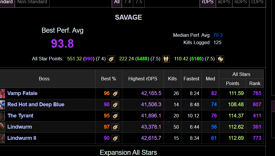The height and width of the screenshot is (156, 275).
Task: Click the twin-blade job icon after 222.24 points
Action: pos(166,59)
